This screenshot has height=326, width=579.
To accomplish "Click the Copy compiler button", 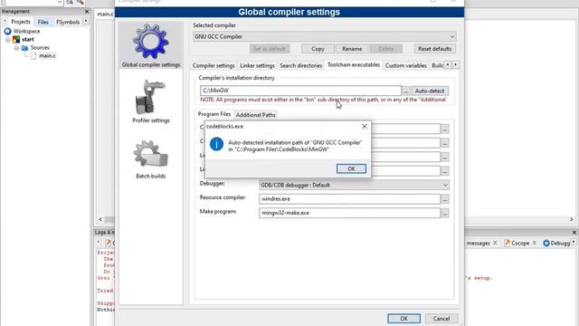I will coord(318,49).
